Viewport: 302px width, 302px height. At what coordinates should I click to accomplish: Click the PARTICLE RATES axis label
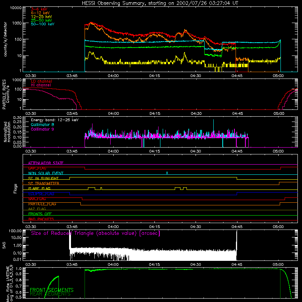click(6, 94)
